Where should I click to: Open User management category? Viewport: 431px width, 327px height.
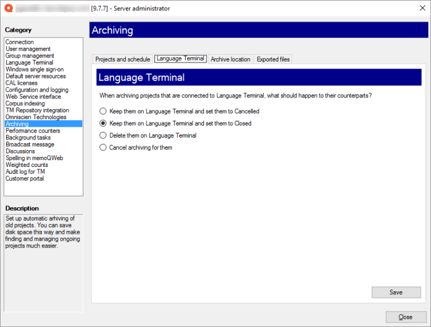(44, 49)
